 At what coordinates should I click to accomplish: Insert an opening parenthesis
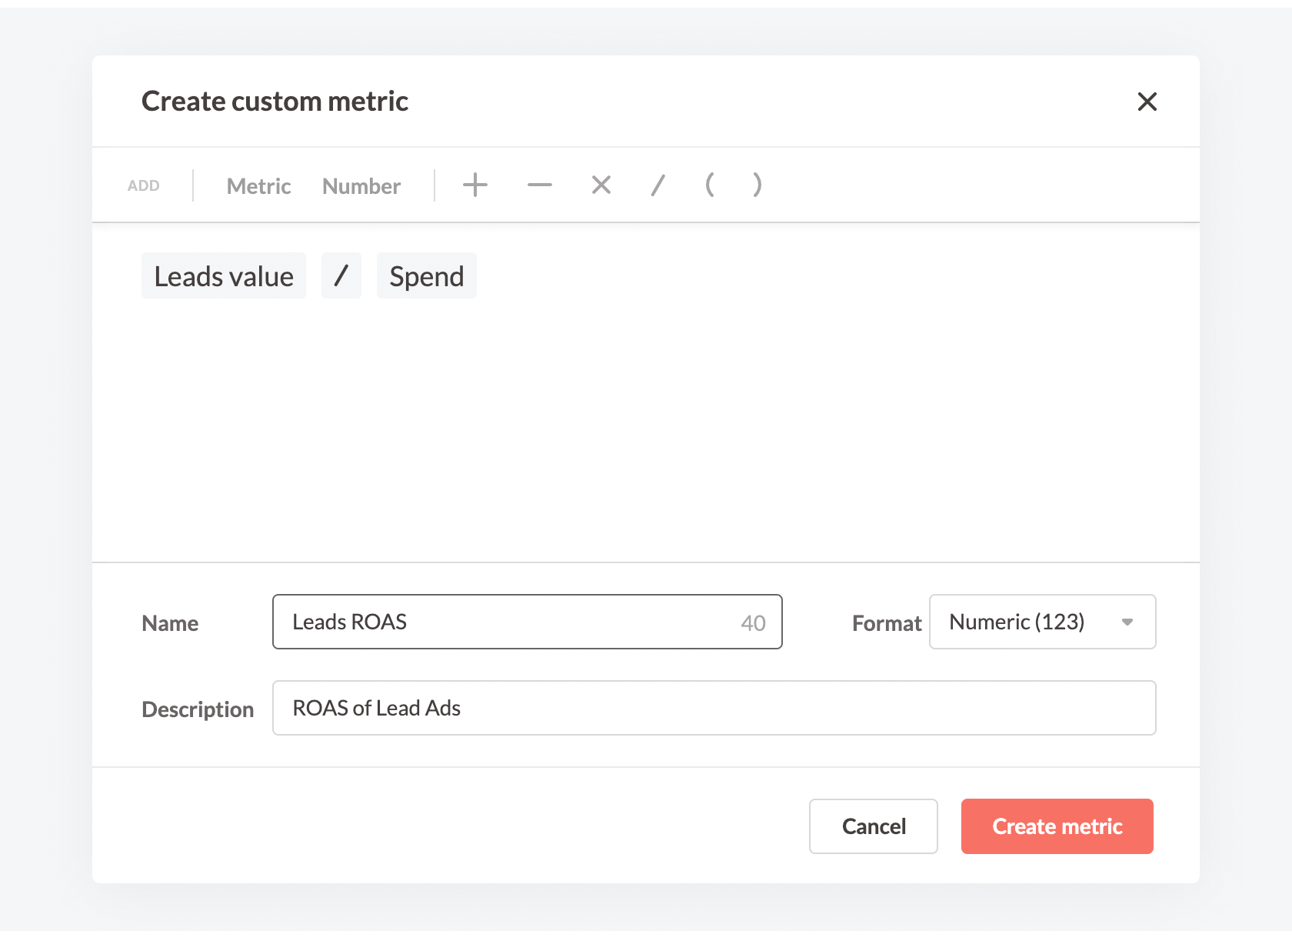[x=709, y=185]
